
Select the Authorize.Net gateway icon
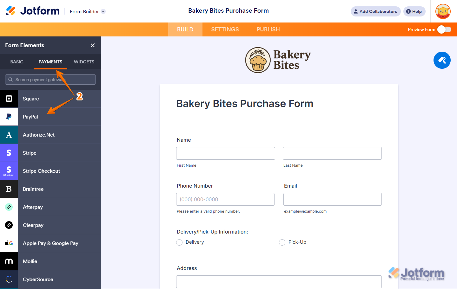[x=9, y=135]
